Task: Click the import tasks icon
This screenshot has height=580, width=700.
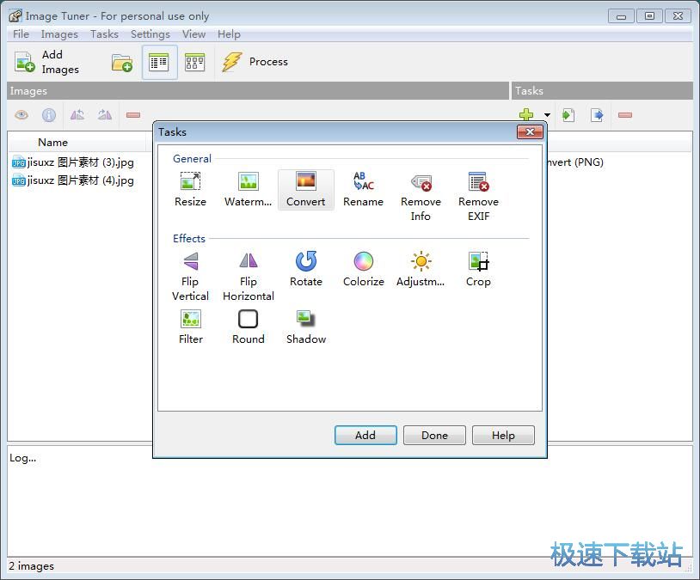Action: click(x=568, y=115)
